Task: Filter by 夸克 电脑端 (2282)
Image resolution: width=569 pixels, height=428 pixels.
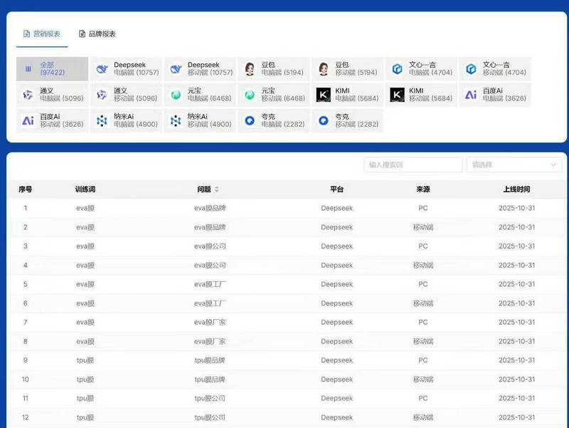Action: [x=274, y=121]
